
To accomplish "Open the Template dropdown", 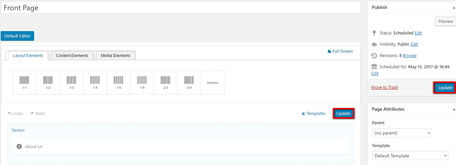I will coord(410,156).
